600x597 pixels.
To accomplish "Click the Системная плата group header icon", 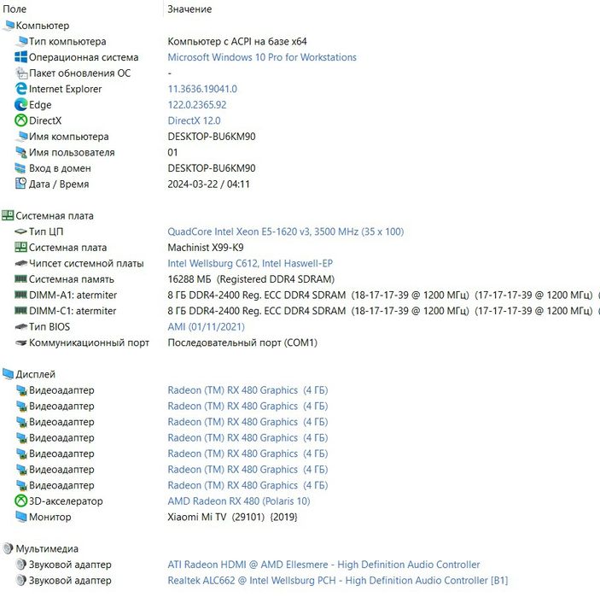I will [8, 215].
